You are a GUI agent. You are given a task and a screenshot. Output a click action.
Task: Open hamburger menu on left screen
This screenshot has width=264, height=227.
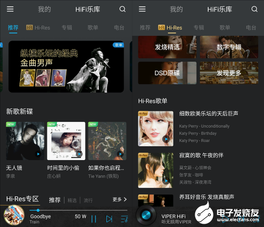[x=10, y=9]
